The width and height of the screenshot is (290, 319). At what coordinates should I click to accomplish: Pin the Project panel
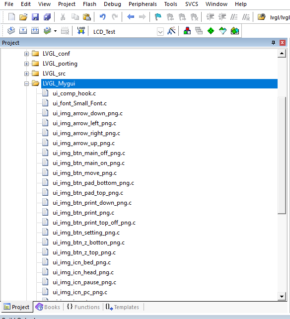(273, 43)
